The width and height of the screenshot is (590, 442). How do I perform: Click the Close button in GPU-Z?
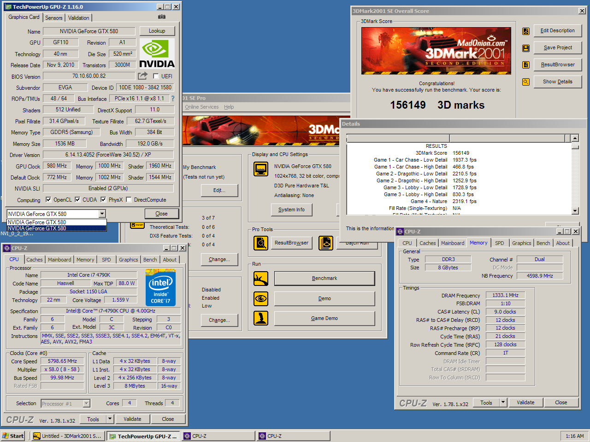tap(161, 214)
